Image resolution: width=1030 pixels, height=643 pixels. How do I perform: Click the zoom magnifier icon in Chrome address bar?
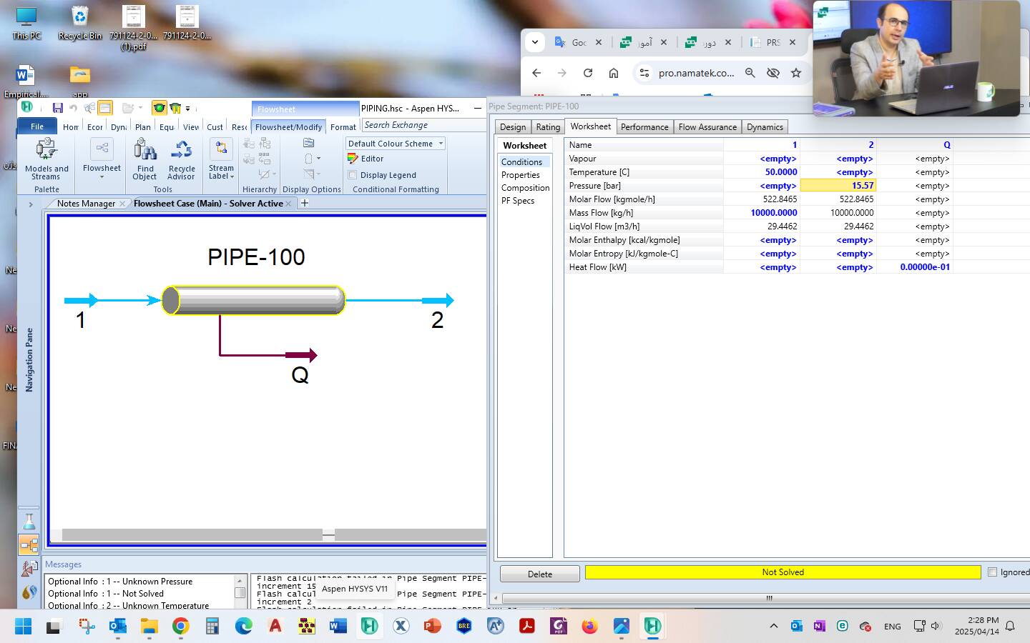tap(750, 73)
